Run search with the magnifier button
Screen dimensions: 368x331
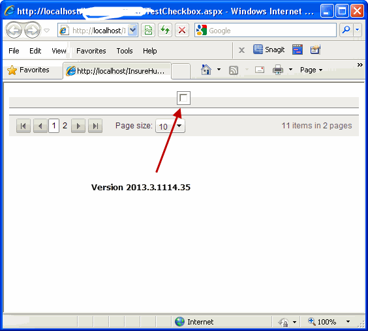pyautogui.click(x=346, y=30)
